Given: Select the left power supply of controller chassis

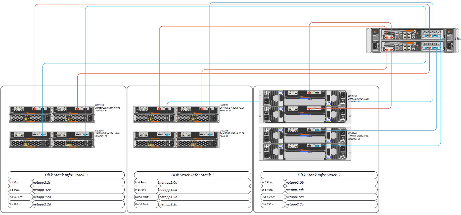Looking at the screenshot, I should (375, 41).
